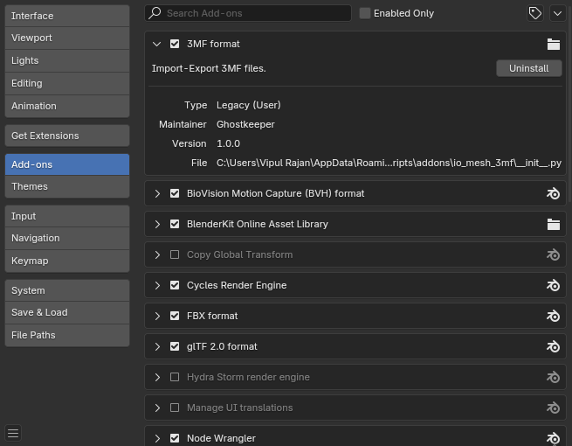
Task: Open the Keymap preferences section
Action: [67, 261]
